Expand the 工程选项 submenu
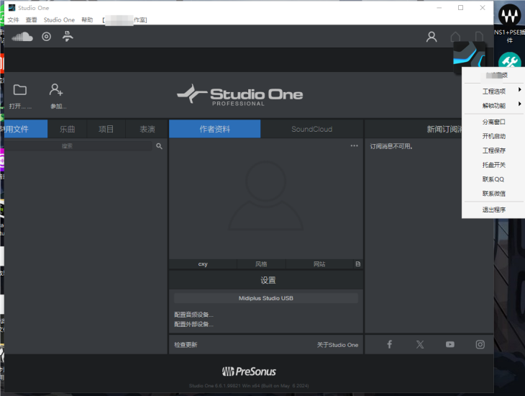 click(x=494, y=91)
